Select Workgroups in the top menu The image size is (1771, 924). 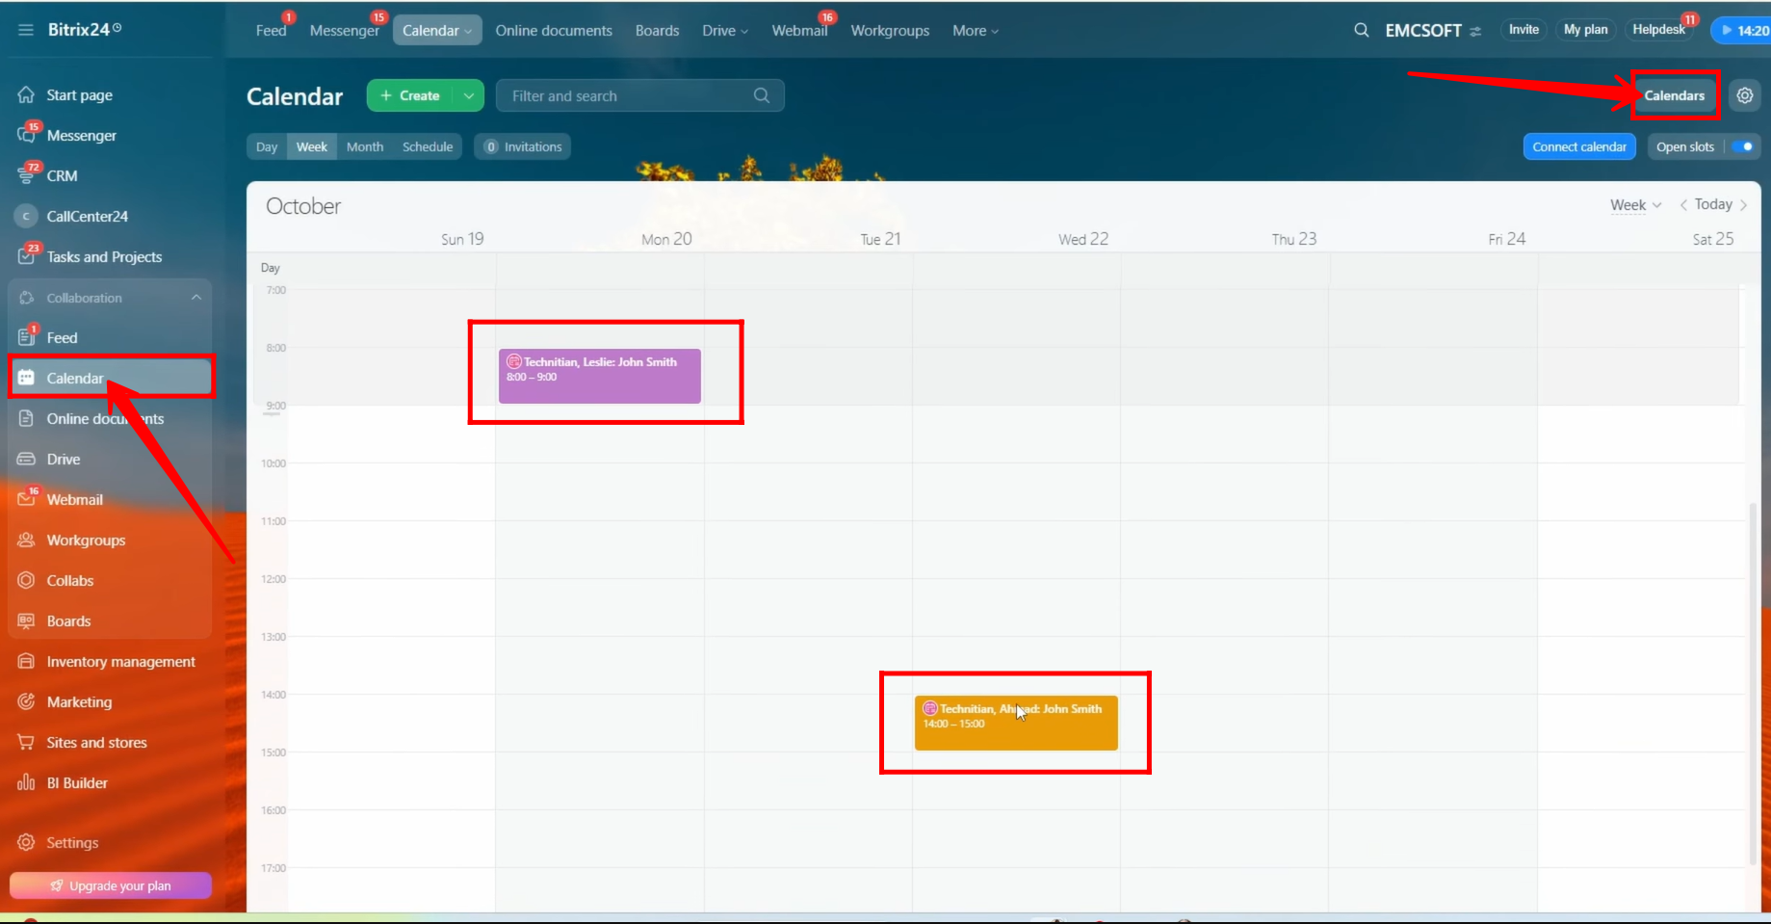pos(890,31)
